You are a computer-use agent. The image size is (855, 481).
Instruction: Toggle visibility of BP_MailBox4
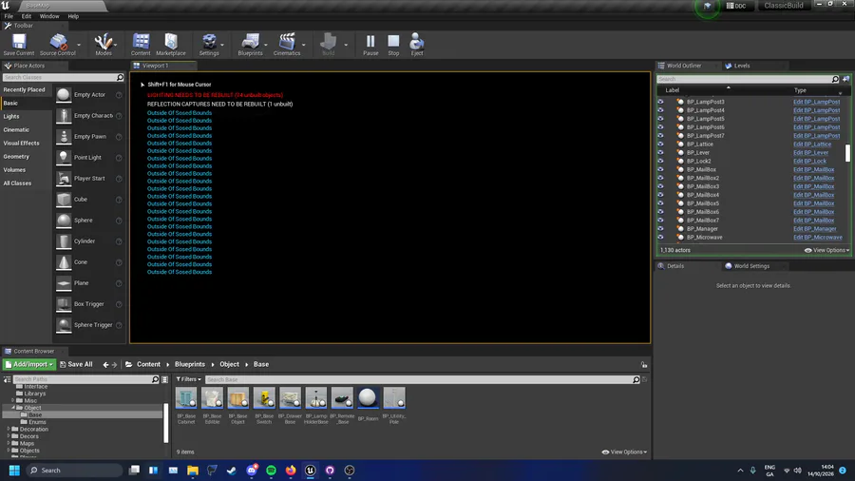point(660,195)
